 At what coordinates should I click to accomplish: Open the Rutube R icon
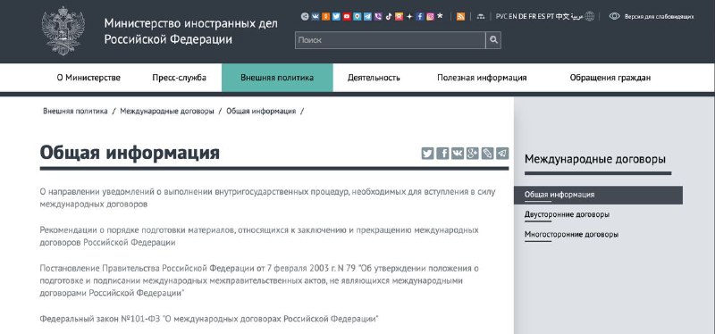point(399,17)
